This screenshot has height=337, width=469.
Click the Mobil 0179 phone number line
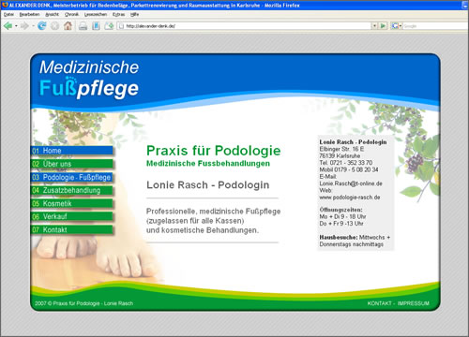349,169
